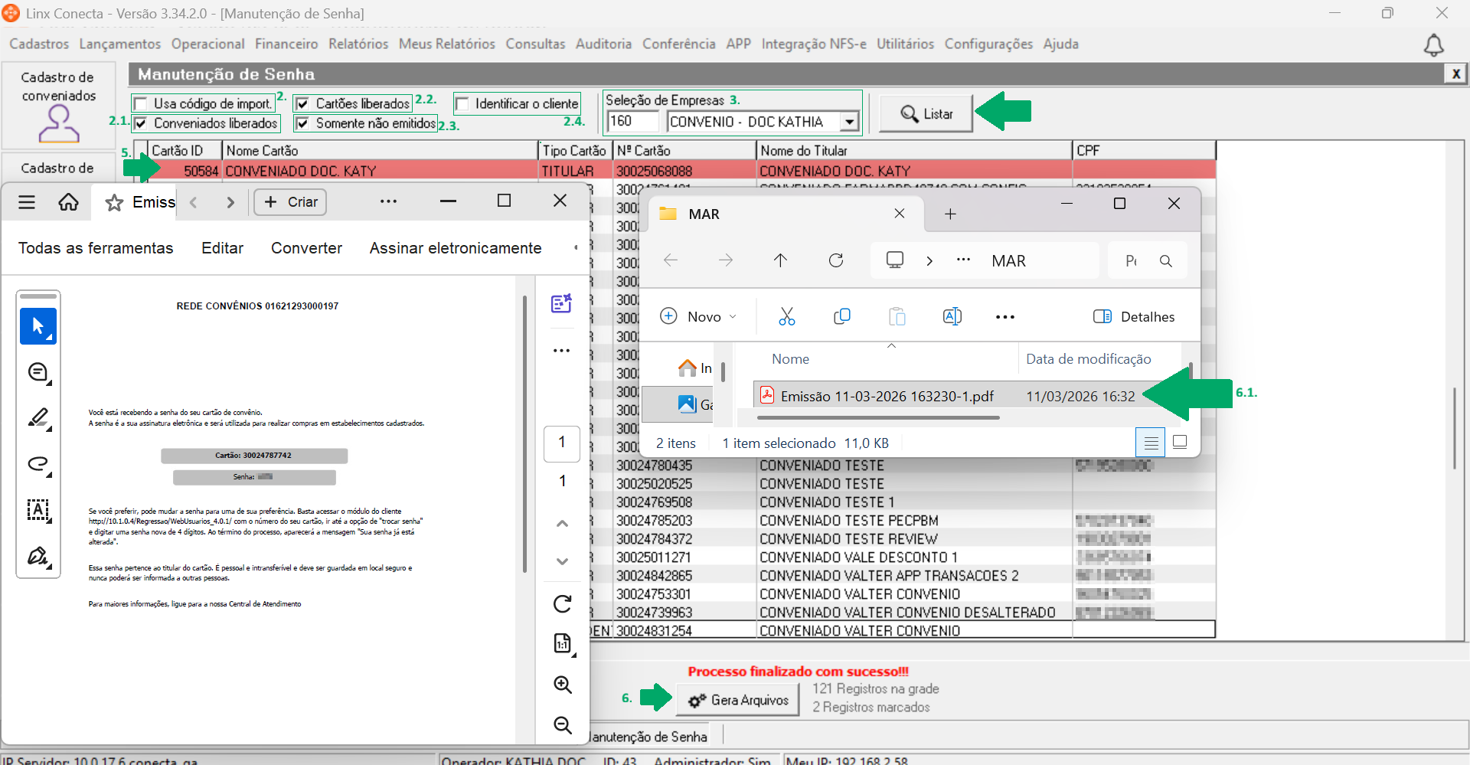The height and width of the screenshot is (765, 1470).
Task: Toggle Usa código de import. checkbox
Action: click(x=141, y=104)
